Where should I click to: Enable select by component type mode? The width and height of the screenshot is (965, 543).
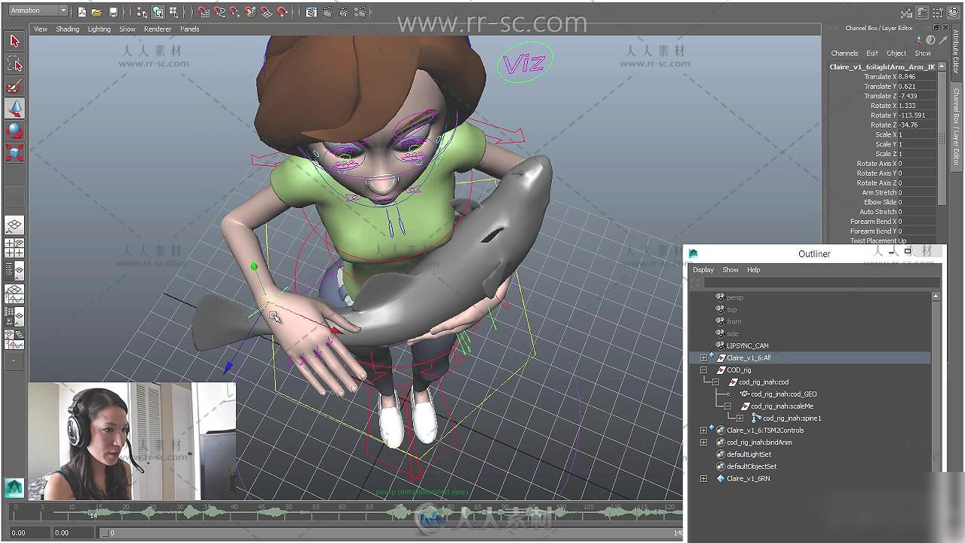point(174,12)
